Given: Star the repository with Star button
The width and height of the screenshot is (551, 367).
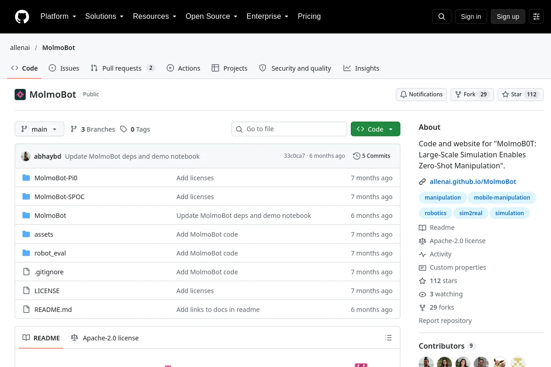Looking at the screenshot, I should (x=521, y=95).
